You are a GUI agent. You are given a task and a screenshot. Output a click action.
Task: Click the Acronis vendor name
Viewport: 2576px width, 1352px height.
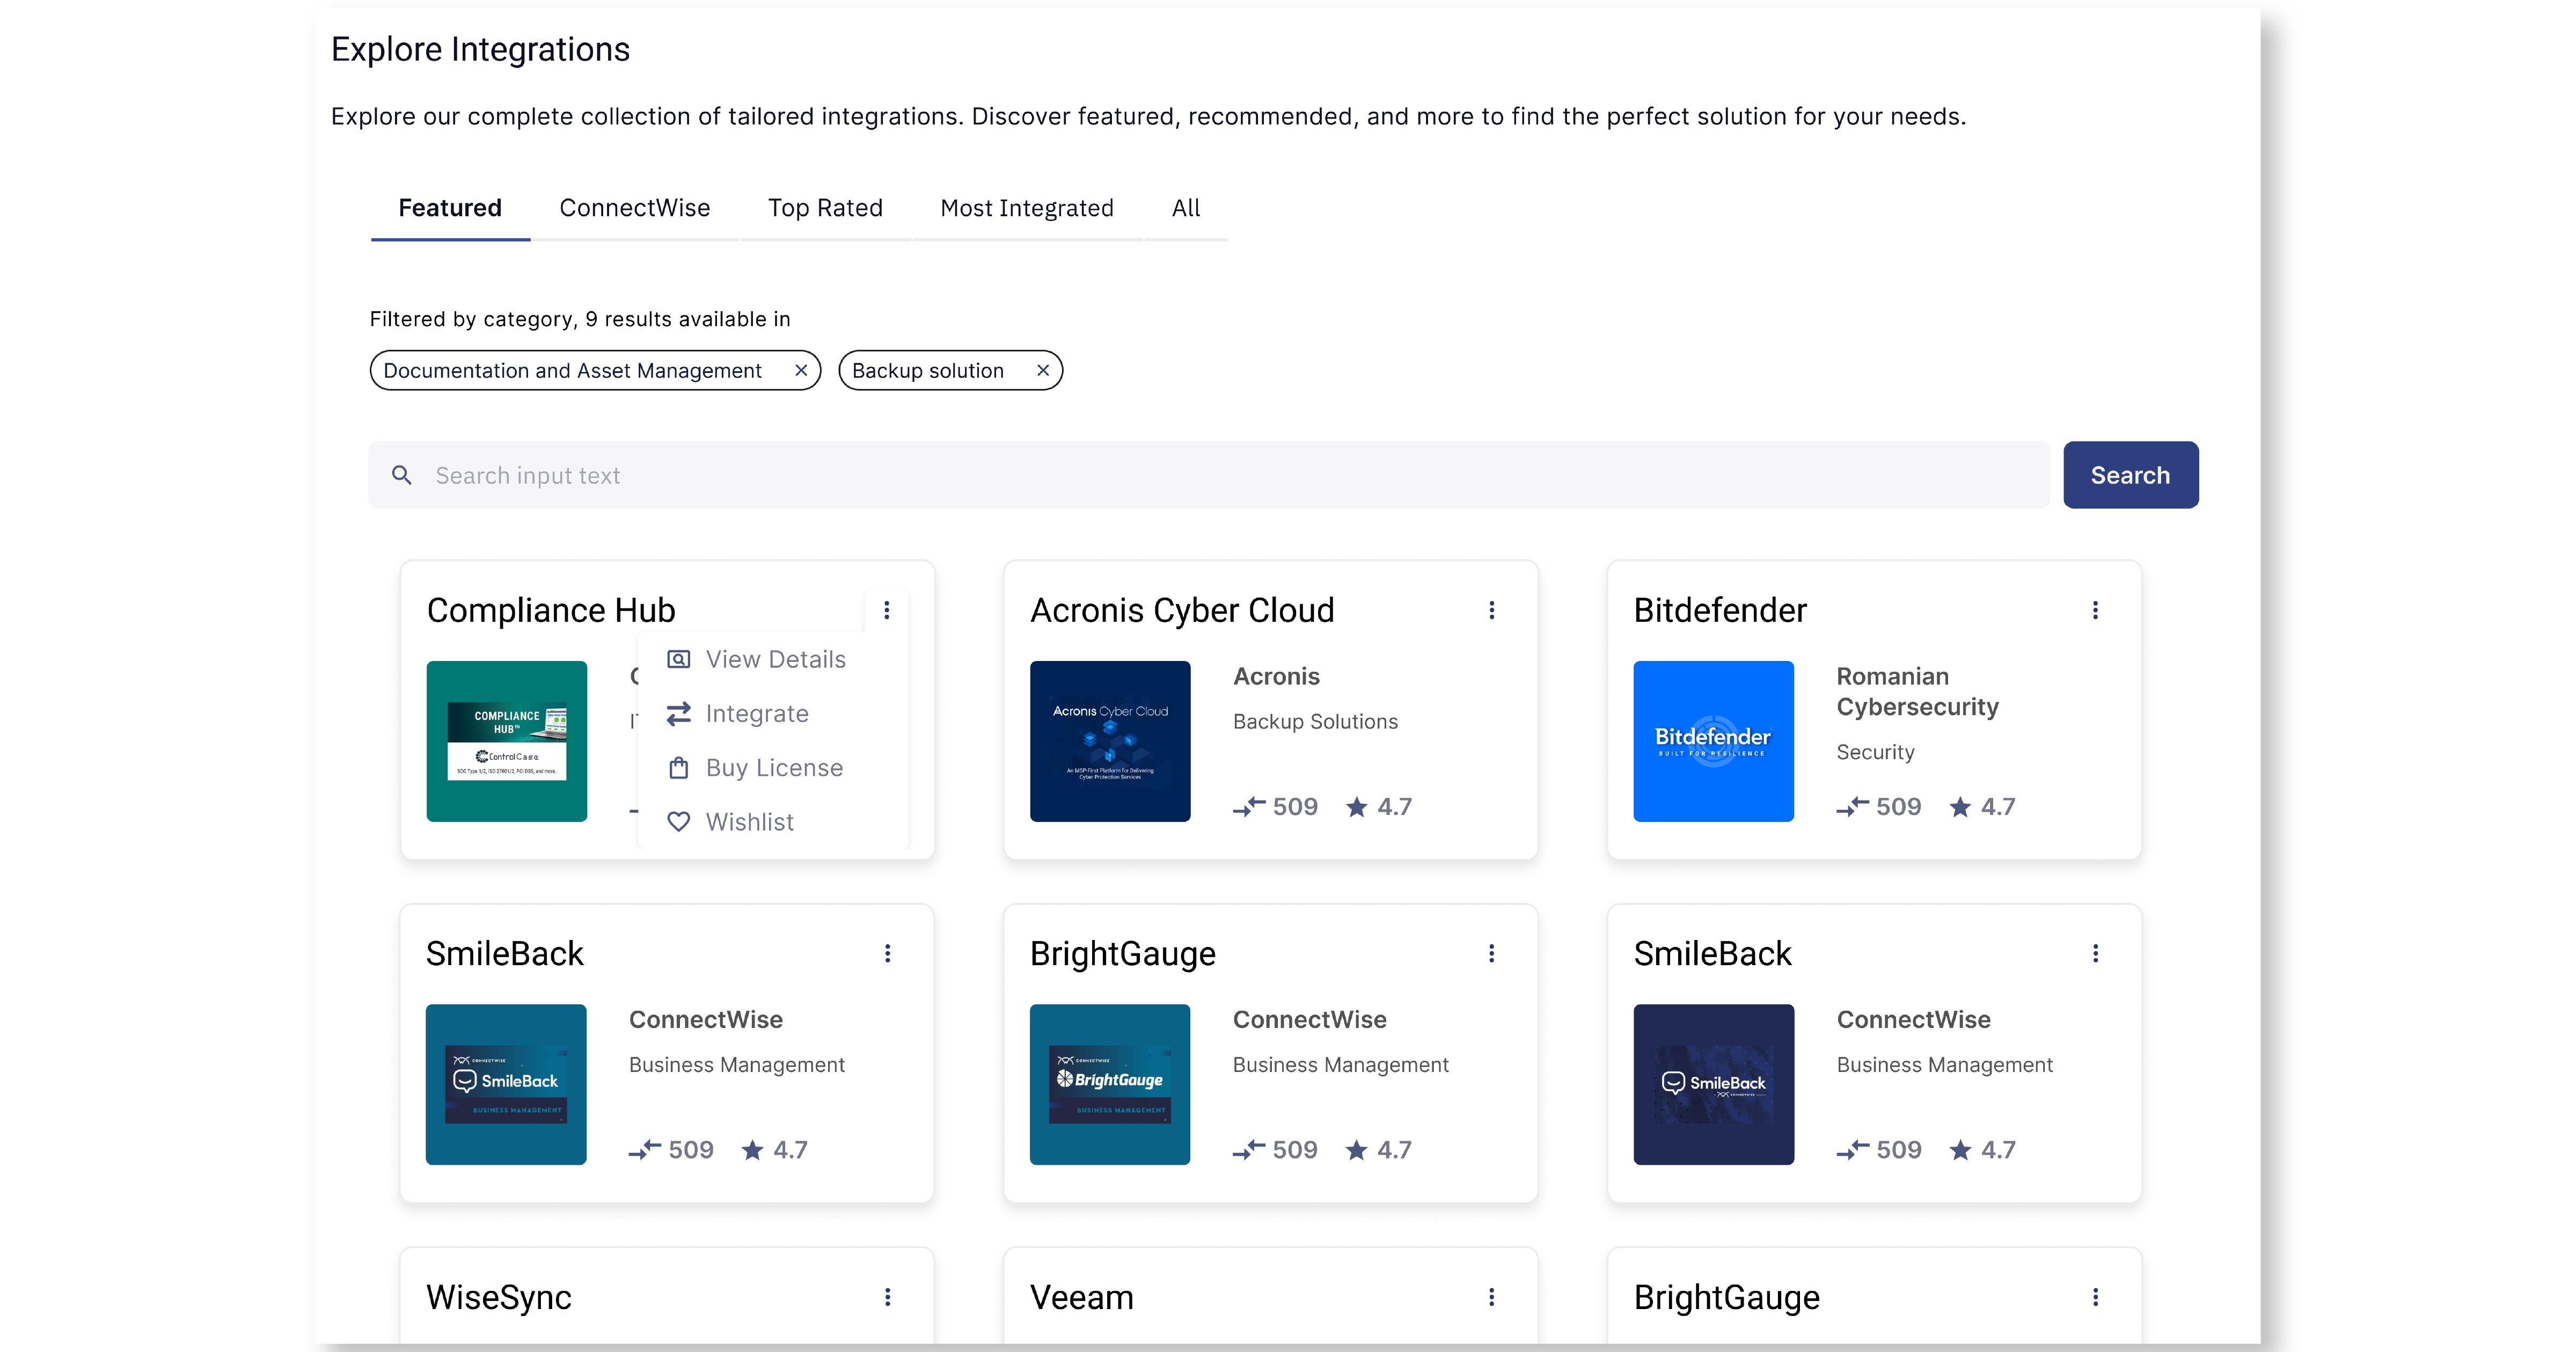(1276, 676)
